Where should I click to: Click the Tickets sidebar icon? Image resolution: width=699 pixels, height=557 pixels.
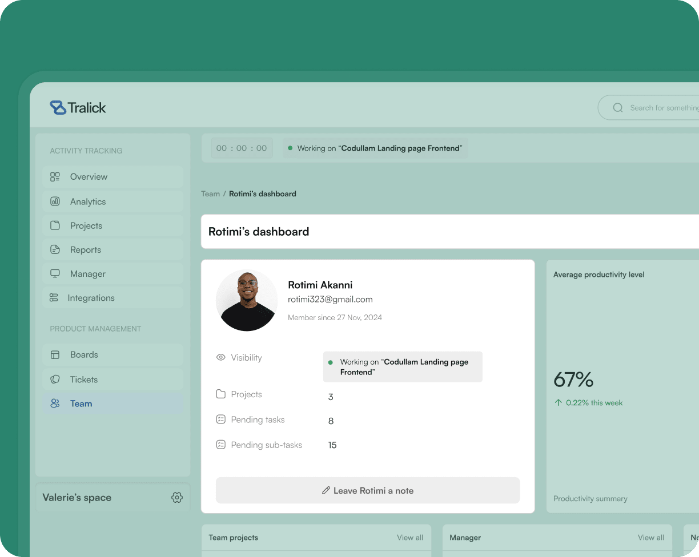[55, 380]
